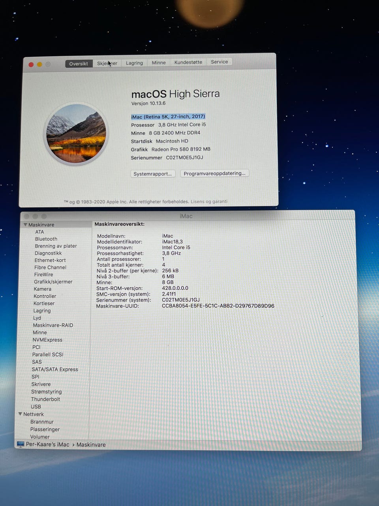Click Modellidentifikator value iMac18,3
Viewport: 379px width, 506px height.
tap(173, 242)
